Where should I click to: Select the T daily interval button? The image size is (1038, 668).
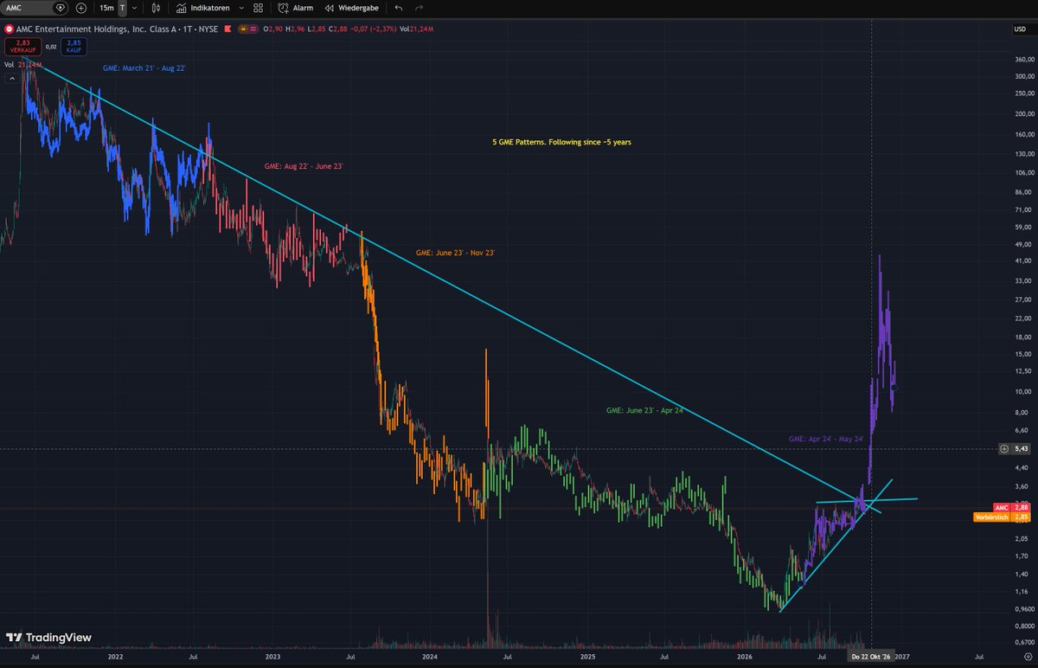point(122,8)
